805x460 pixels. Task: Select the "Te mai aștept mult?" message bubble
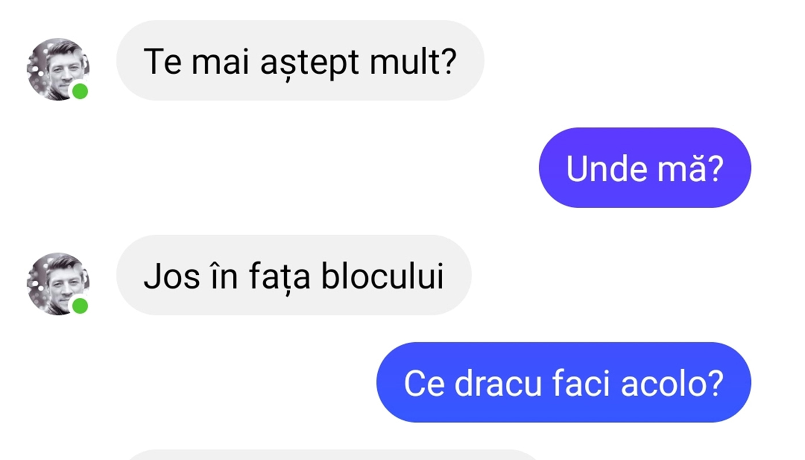300,60
